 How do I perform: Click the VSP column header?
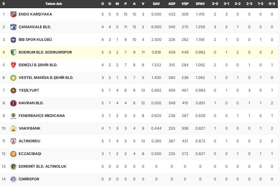click(x=184, y=3)
